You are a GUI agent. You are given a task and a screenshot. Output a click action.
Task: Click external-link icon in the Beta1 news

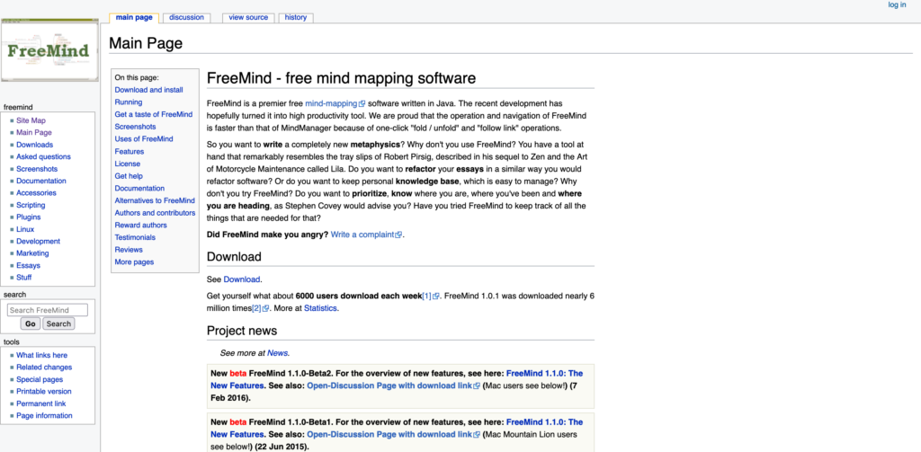click(477, 434)
